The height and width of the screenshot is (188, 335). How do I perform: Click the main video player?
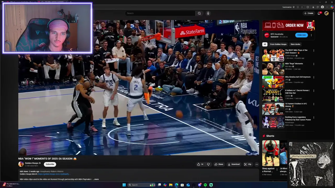coord(139,88)
